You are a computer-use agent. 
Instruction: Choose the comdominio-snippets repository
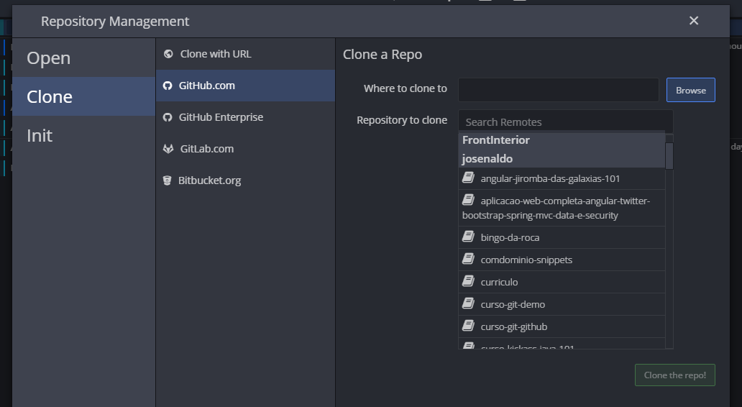click(x=562, y=260)
